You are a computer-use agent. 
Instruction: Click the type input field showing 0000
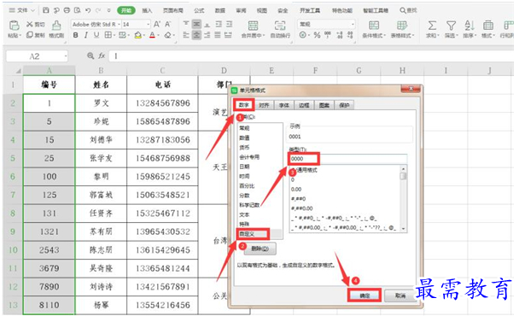347,159
